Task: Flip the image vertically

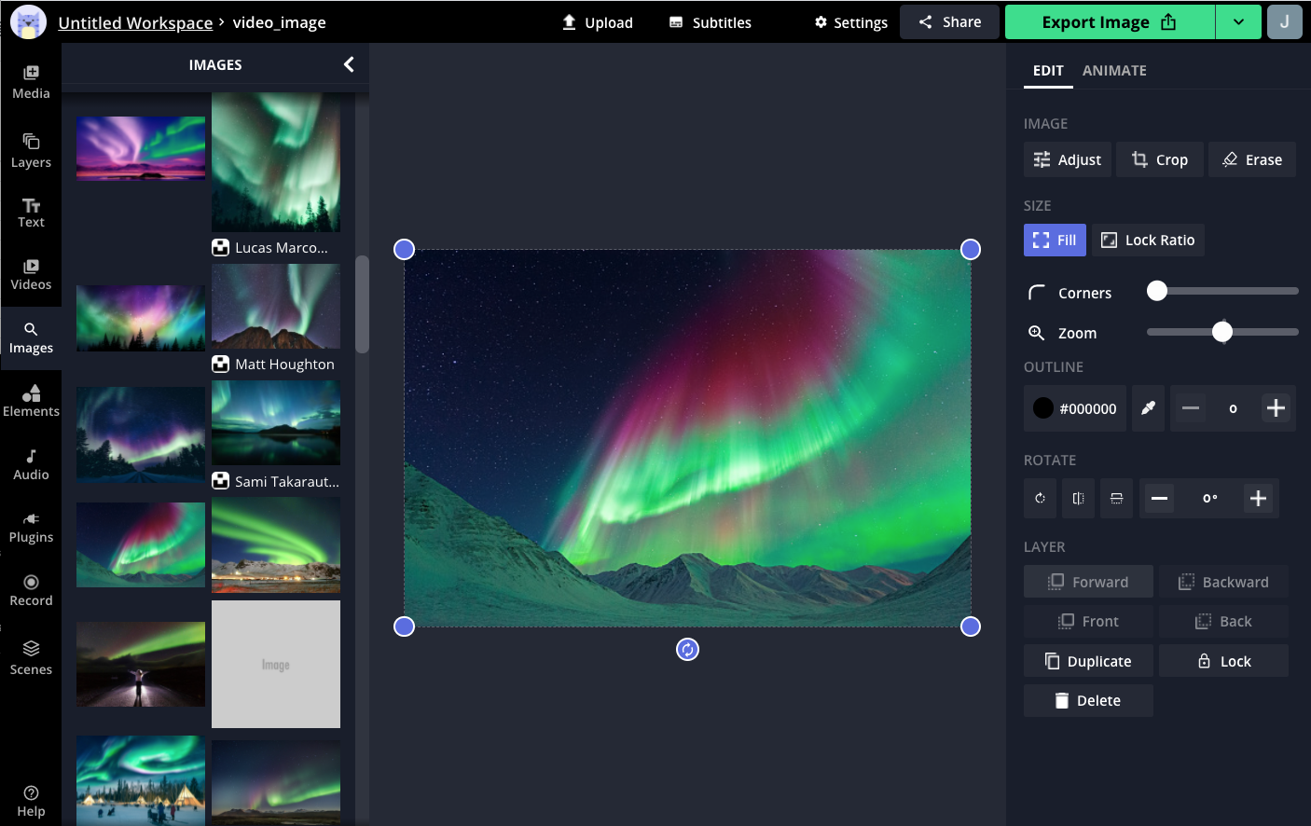Action: point(1116,498)
